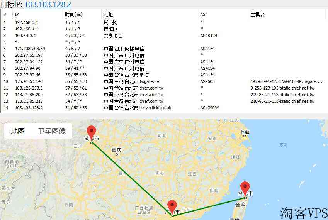Sort by the 主机名 column header

pos(258,14)
